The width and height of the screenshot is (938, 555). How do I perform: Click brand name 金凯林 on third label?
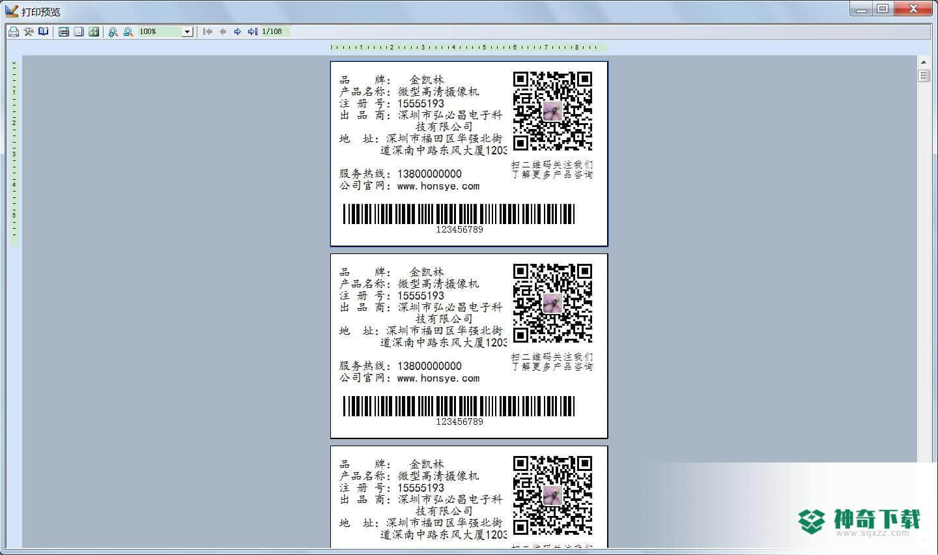427,464
